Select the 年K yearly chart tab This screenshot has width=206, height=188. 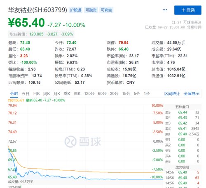pos(77,94)
